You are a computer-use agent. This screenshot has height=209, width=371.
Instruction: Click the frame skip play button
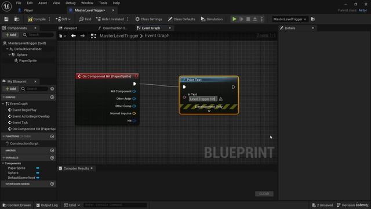pos(241,19)
